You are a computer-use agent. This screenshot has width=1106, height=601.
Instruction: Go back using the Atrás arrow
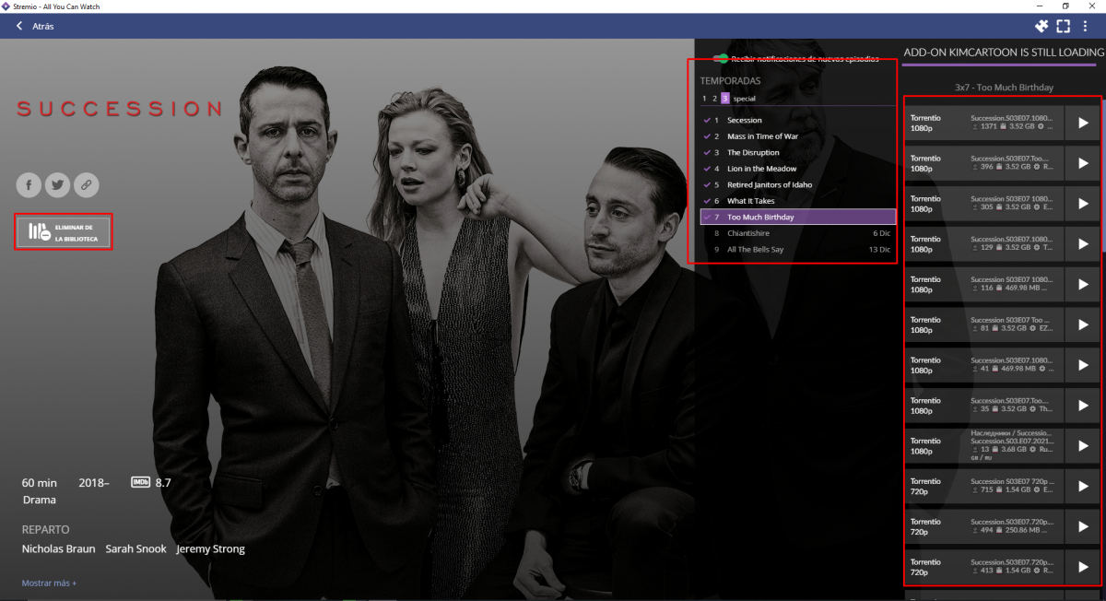click(x=19, y=26)
